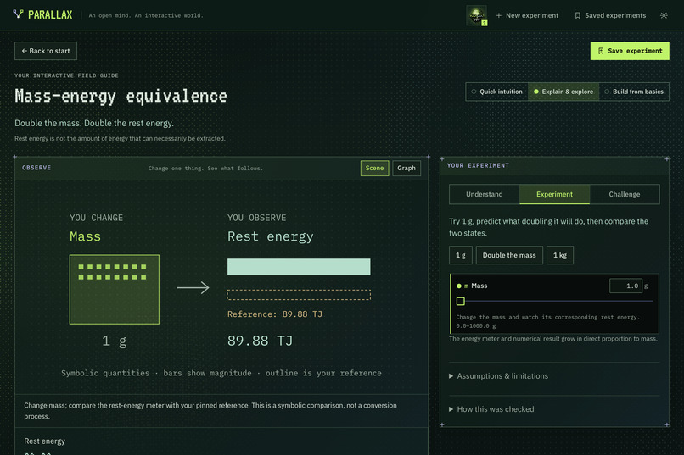
Task: Click the 'OBSERVE' panel label
Action: pyautogui.click(x=36, y=168)
